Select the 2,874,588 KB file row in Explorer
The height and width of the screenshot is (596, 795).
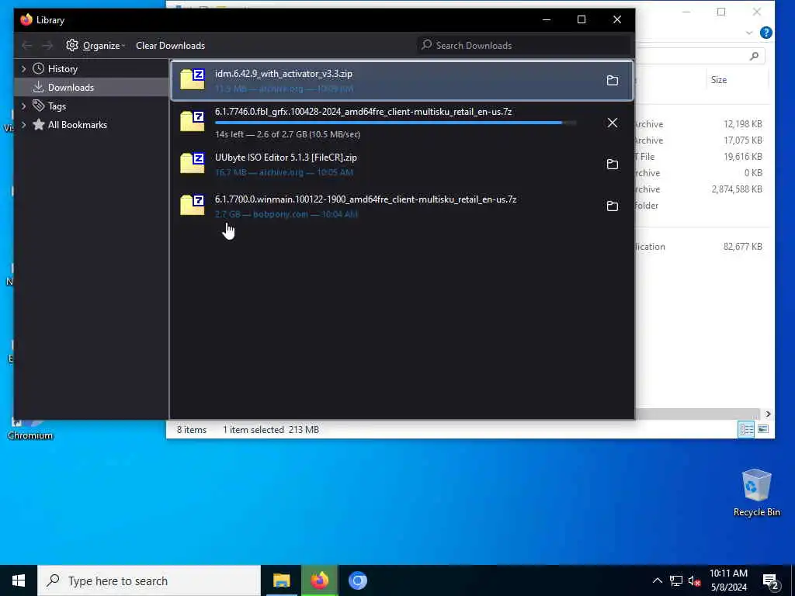coord(702,189)
